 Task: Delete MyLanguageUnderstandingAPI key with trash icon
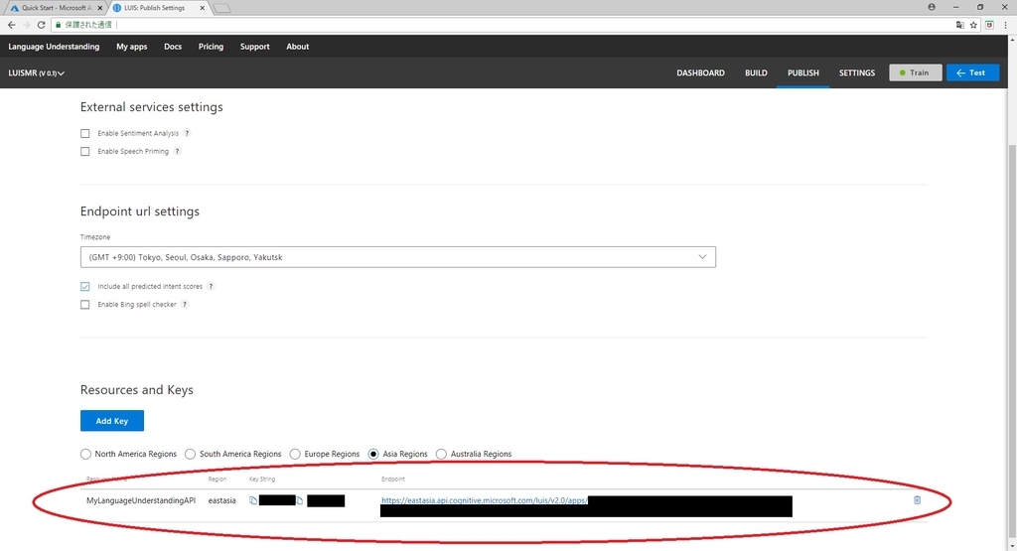917,500
